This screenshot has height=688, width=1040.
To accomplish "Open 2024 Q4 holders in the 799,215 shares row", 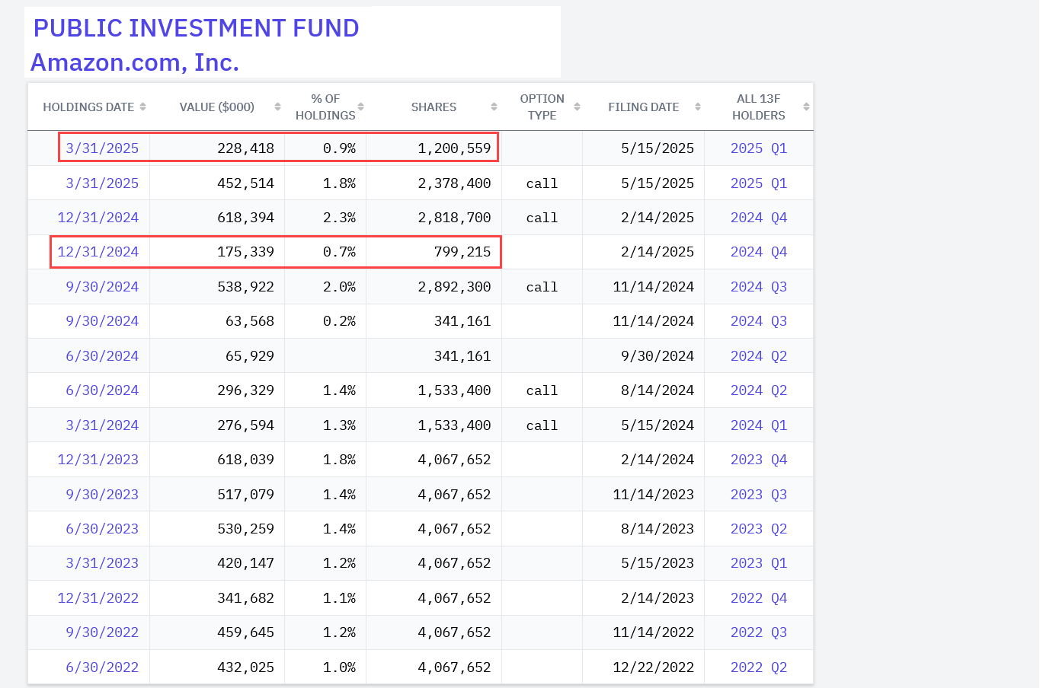I will 759,252.
